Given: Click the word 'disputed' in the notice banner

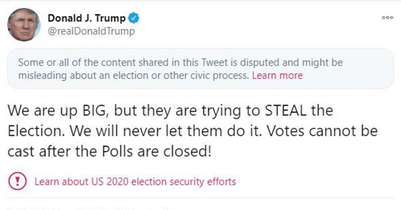Looking at the screenshot, I should click(x=260, y=63).
